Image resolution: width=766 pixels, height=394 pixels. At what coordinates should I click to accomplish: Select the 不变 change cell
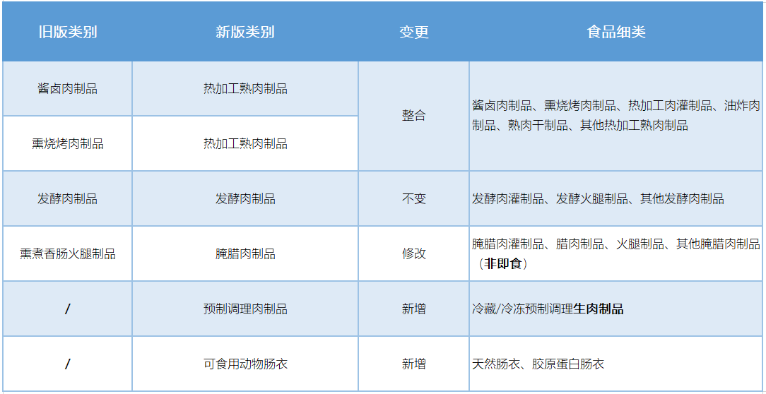pyautogui.click(x=413, y=199)
